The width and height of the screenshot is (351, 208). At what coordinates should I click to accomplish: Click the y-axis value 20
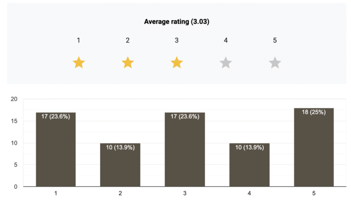pyautogui.click(x=14, y=99)
